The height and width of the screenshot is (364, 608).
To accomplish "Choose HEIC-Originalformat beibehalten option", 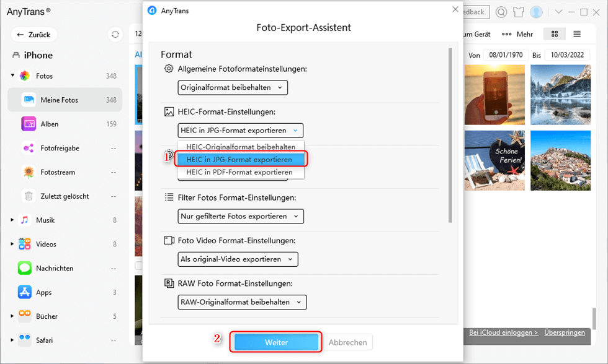I will [x=241, y=147].
